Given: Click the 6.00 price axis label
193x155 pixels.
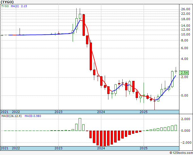Looking at the screenshot, I should pyautogui.click(x=185, y=48).
